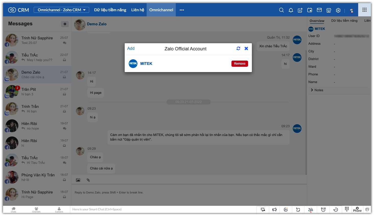The height and width of the screenshot is (217, 374).
Task: Open the Omnichannel - Zoho CRM dropdown
Action: [62, 10]
